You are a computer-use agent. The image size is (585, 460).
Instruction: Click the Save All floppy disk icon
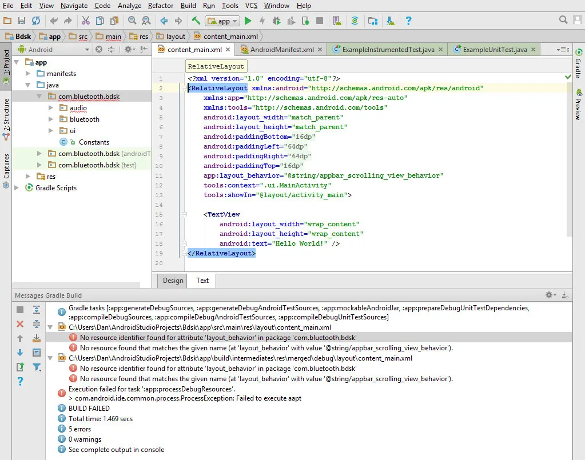click(22, 21)
